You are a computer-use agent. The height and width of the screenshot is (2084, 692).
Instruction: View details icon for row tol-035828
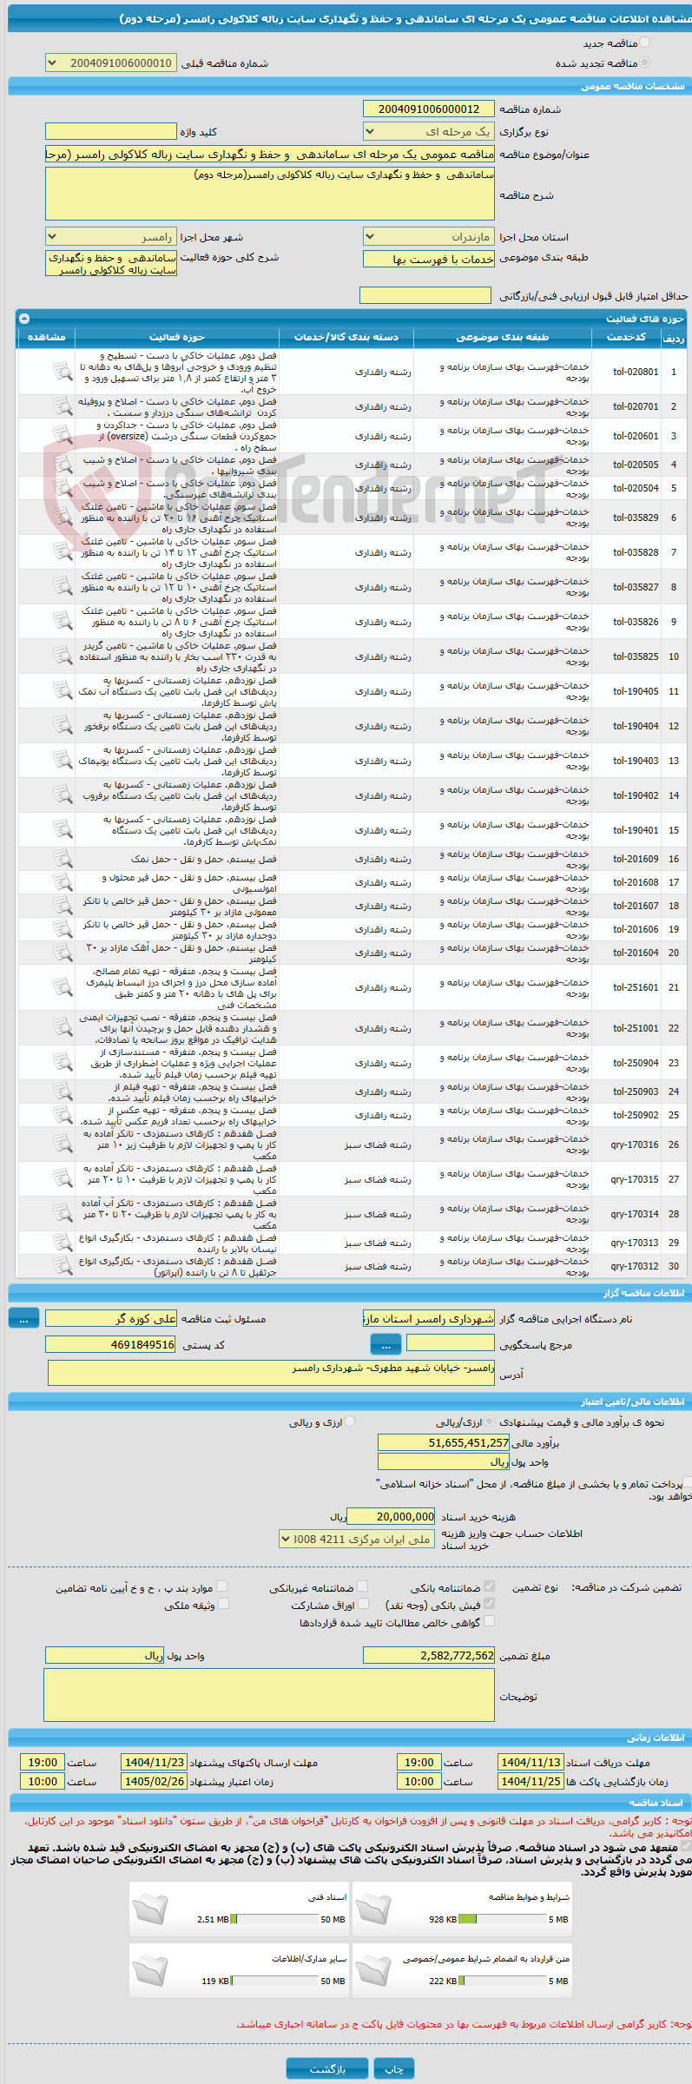point(63,552)
